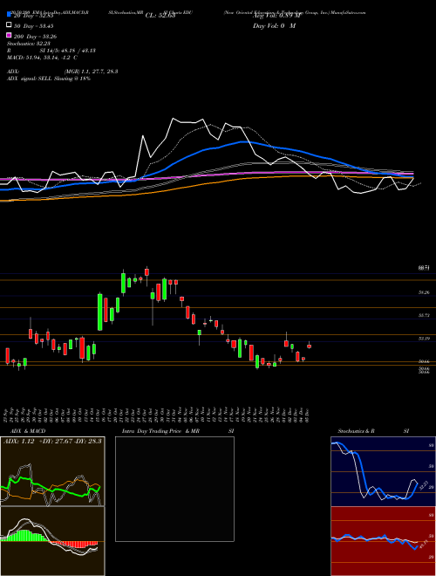This screenshot has width=436, height=576.
Task: Click the empty Intra Day Trading box
Action: tap(174, 489)
